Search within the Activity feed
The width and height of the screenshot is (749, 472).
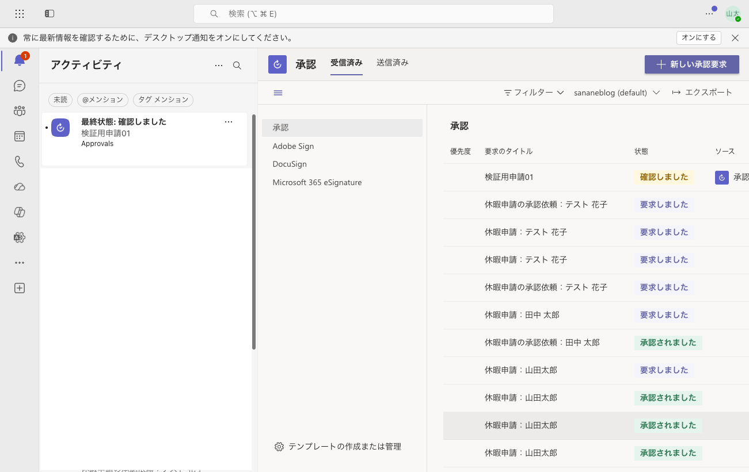237,66
